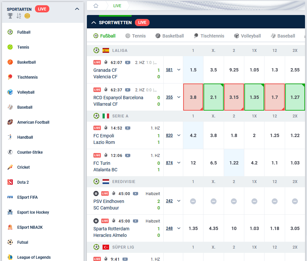The height and width of the screenshot is (261, 307).
Task: Click pause icon for Sparta Rotterdam match
Action: [x=96, y=221]
